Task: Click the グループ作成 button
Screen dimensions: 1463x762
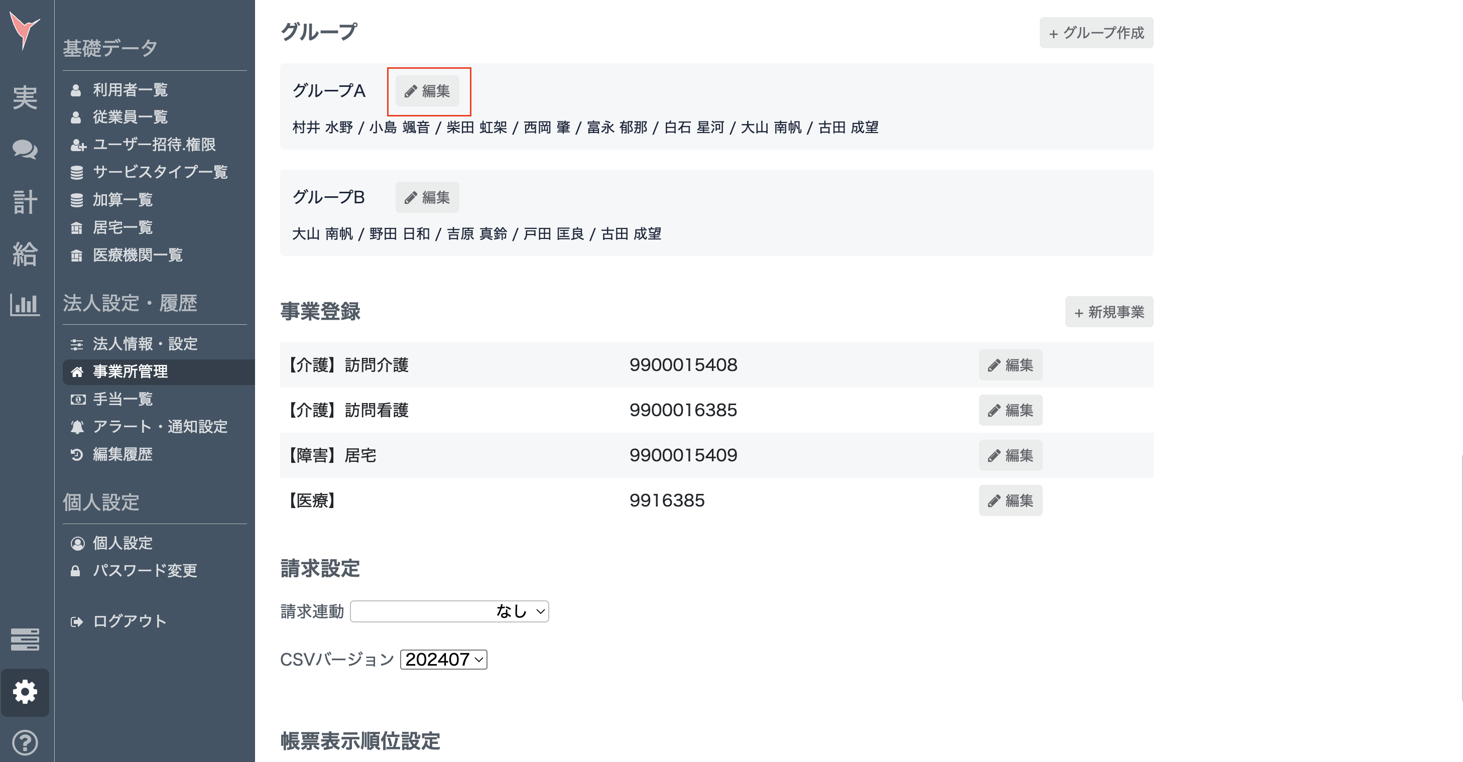Action: [x=1095, y=33]
